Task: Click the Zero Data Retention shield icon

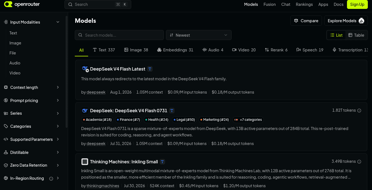Action: [x=6, y=165]
